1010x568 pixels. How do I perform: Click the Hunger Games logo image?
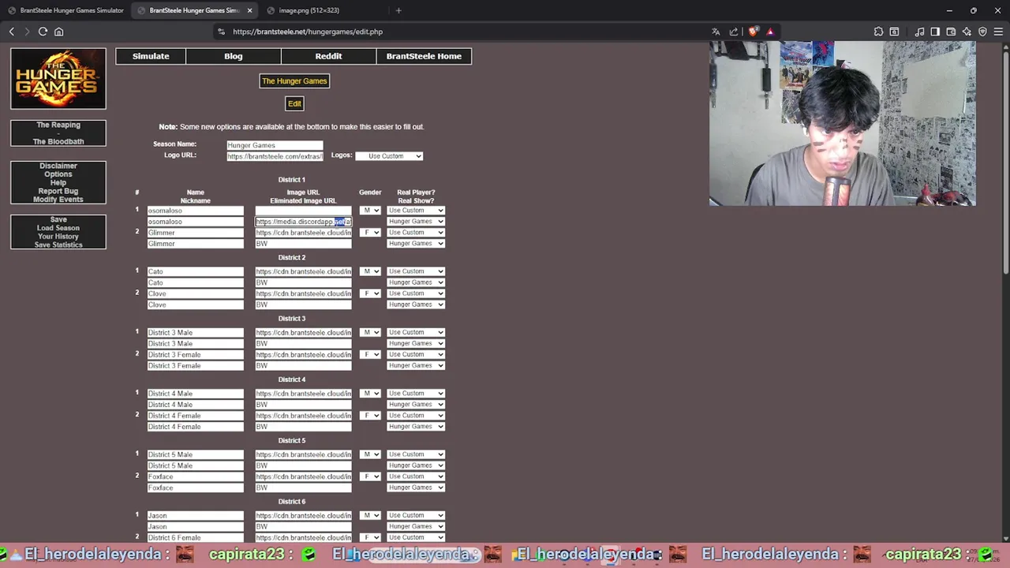58,78
